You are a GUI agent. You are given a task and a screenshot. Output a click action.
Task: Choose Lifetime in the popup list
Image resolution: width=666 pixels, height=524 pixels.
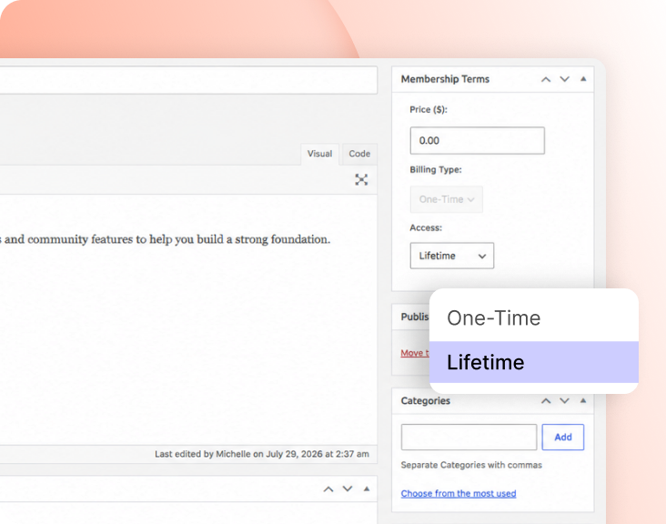(x=534, y=362)
